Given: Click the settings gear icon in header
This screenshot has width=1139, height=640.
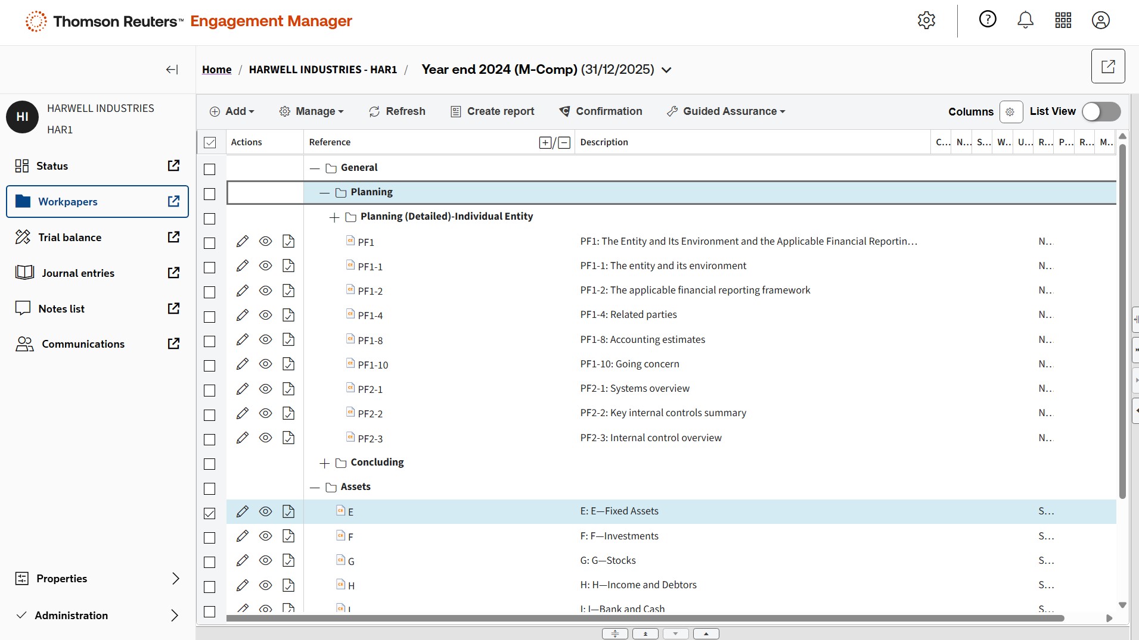Looking at the screenshot, I should click(x=926, y=20).
